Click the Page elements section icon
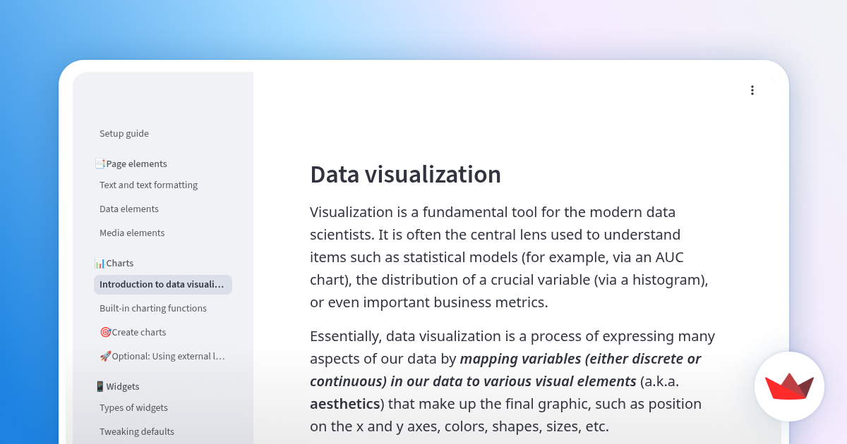The width and height of the screenshot is (847, 444). point(100,163)
